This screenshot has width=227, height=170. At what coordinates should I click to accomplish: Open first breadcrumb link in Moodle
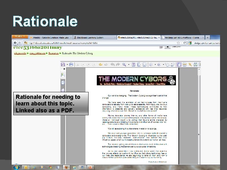[20, 53]
